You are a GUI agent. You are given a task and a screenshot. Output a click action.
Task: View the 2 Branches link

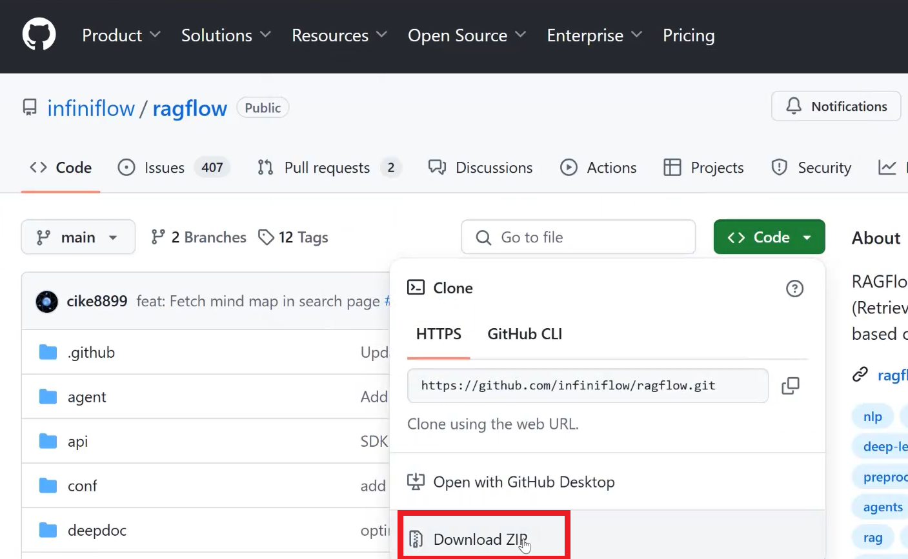coord(199,237)
